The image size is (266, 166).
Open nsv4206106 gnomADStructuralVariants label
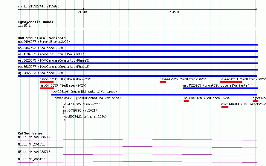(x=84, y=92)
